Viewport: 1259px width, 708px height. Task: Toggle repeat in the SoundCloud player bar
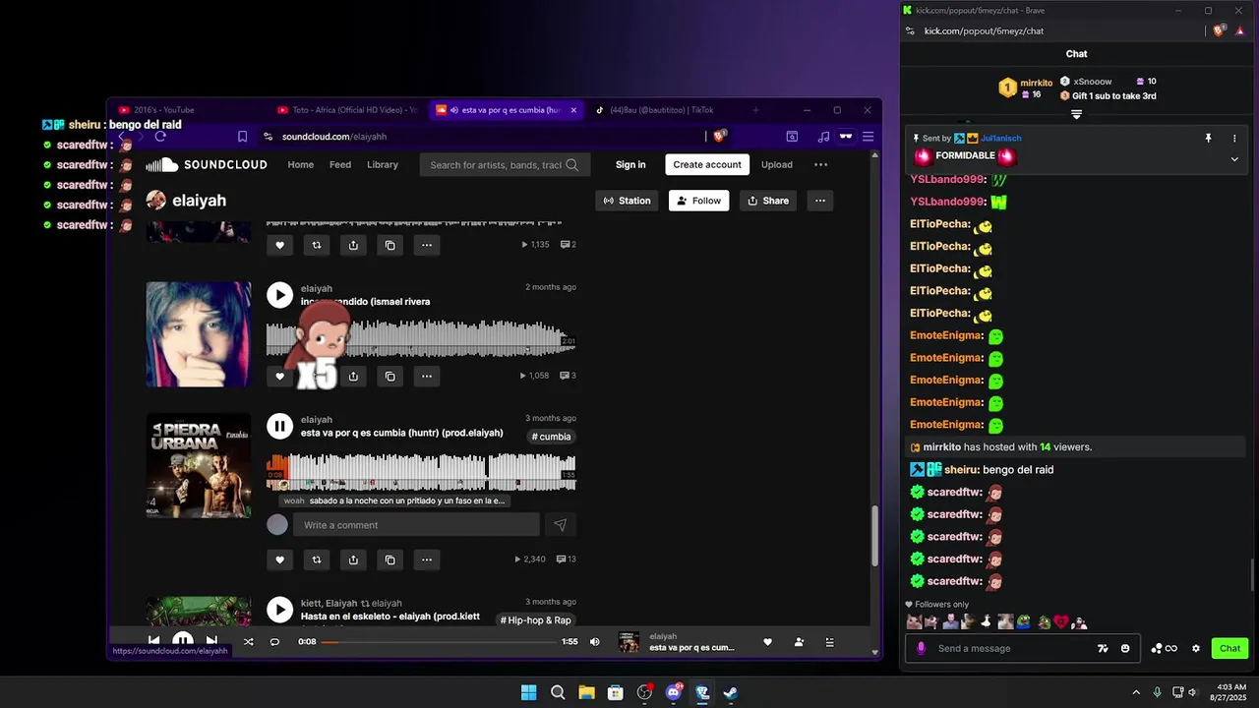click(x=274, y=642)
